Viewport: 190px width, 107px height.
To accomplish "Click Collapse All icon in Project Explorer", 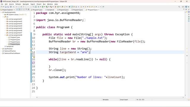I will coord(17,10).
